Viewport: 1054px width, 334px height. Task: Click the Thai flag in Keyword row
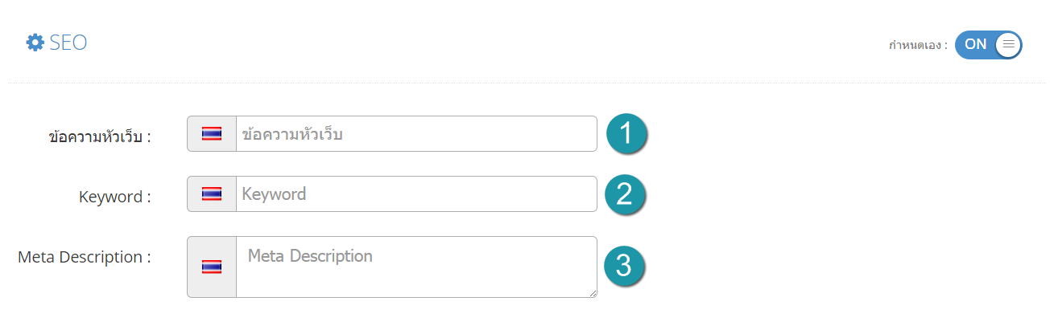pos(212,194)
